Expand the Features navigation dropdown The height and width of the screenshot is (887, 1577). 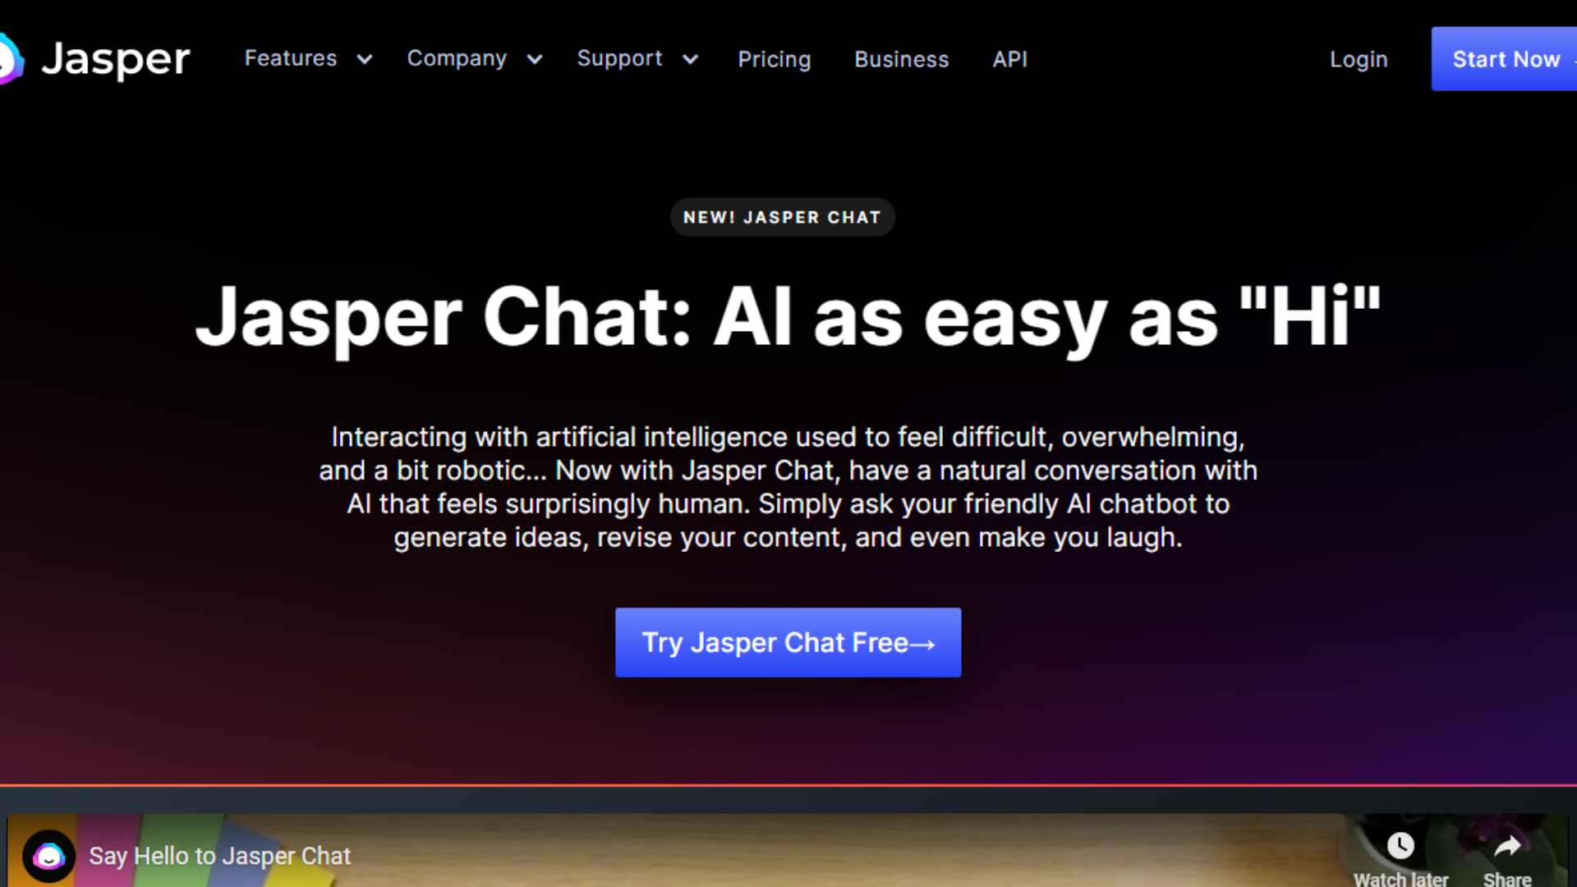pyautogui.click(x=306, y=58)
